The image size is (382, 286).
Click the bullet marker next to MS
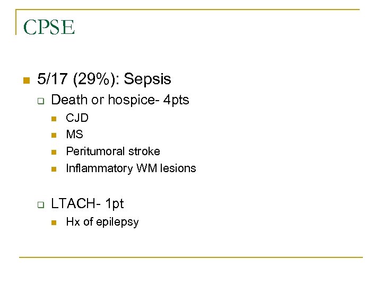54,135
